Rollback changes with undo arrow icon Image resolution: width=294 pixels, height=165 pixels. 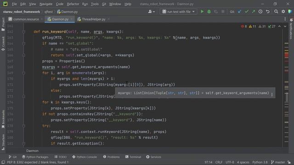coord(268,11)
